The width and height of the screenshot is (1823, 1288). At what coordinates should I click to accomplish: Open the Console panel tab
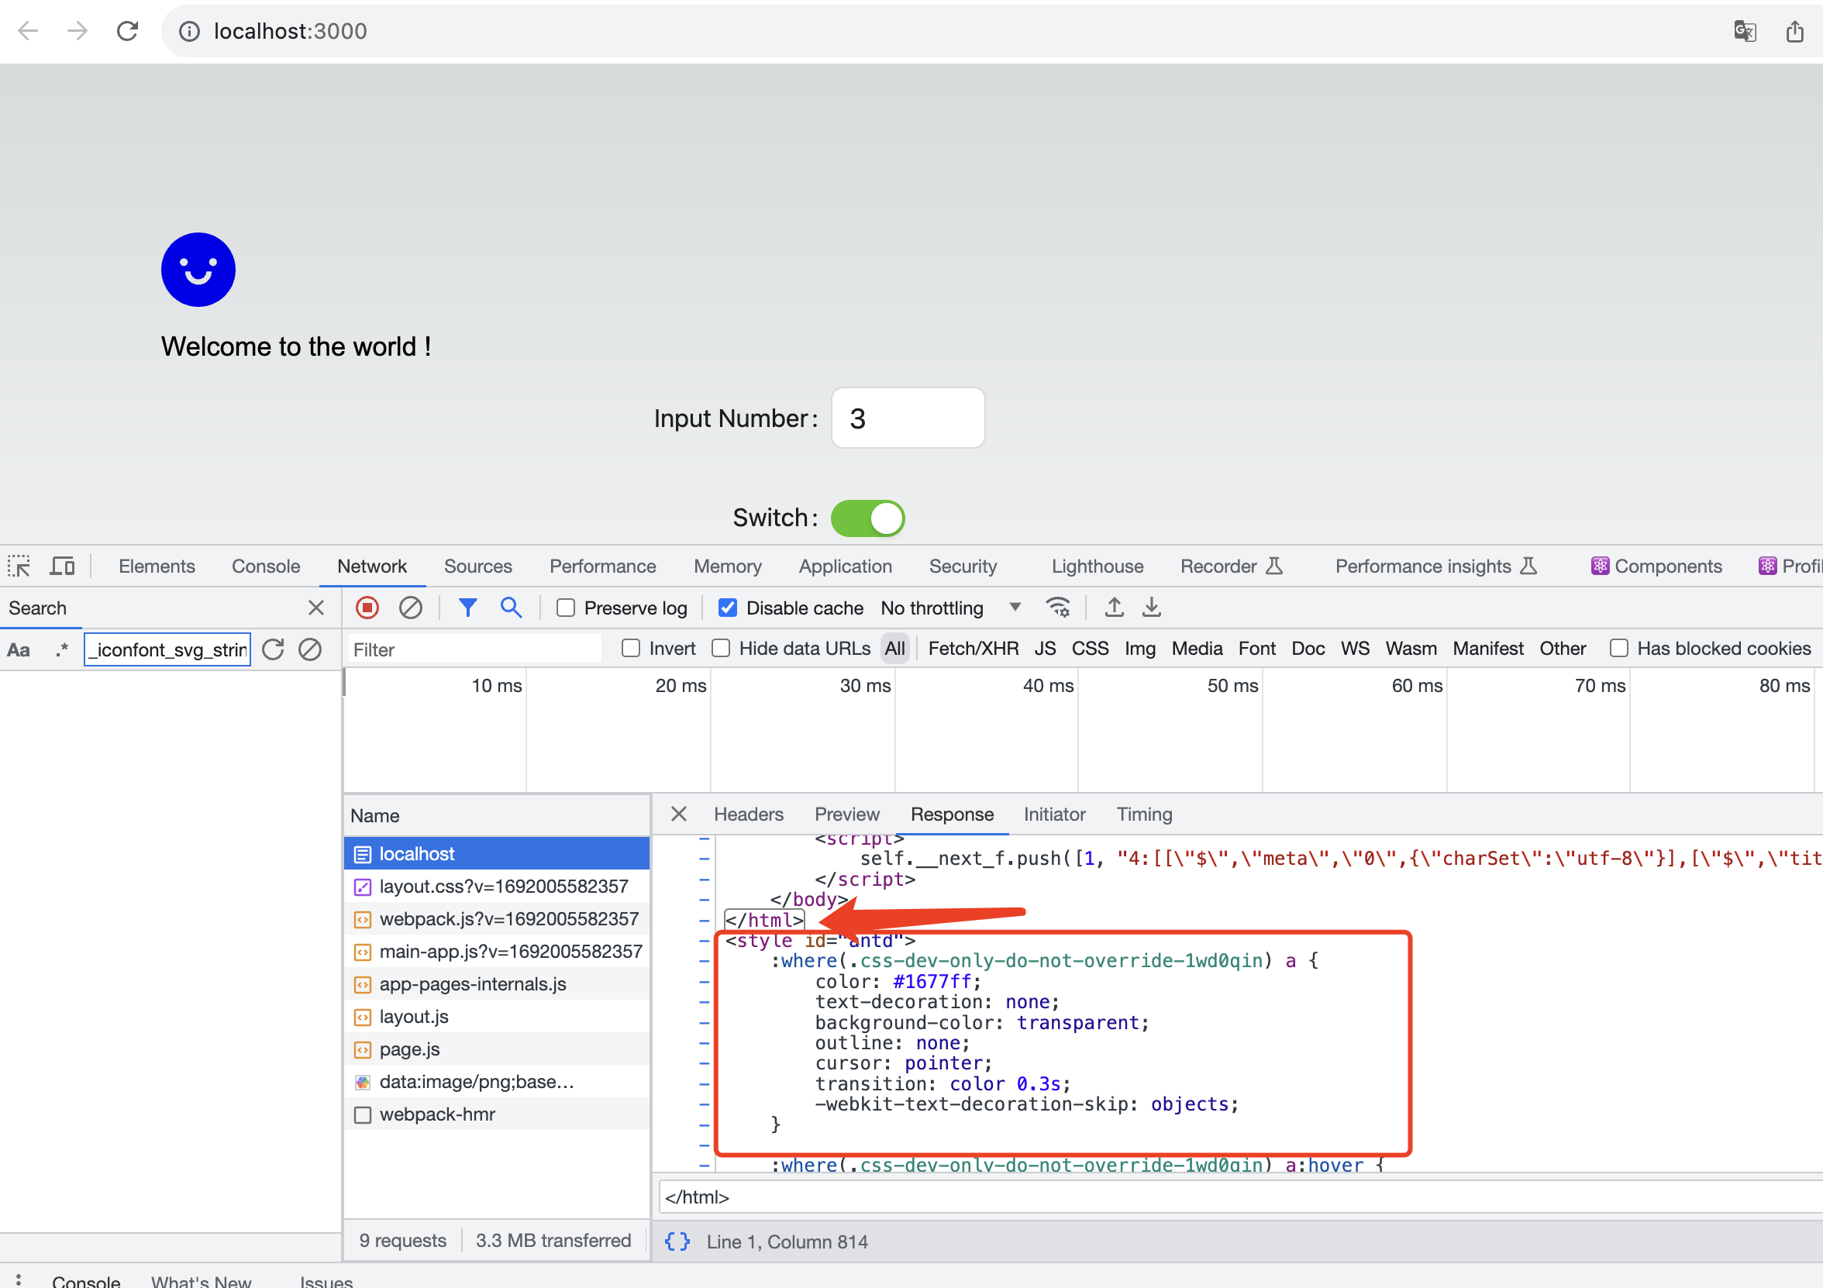pos(265,566)
